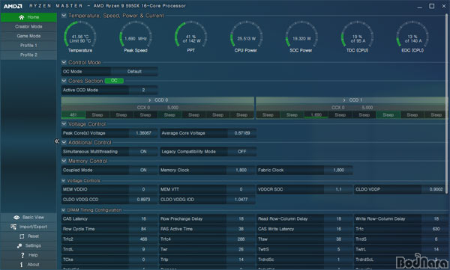The height and width of the screenshot is (270, 450).
Task: Click the Settings icon
Action: tap(19, 245)
